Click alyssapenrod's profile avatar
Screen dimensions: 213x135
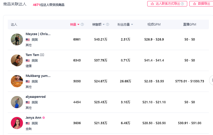pyautogui.click(x=17, y=102)
